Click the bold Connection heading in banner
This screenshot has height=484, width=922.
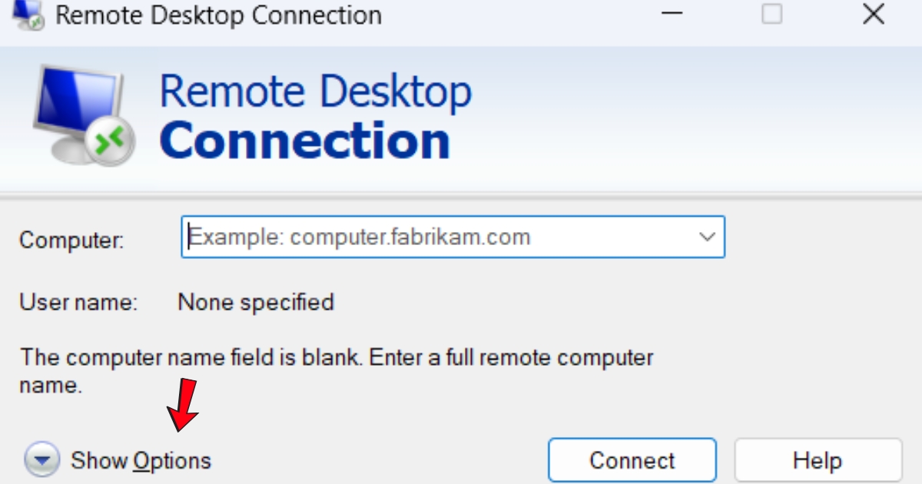(304, 140)
